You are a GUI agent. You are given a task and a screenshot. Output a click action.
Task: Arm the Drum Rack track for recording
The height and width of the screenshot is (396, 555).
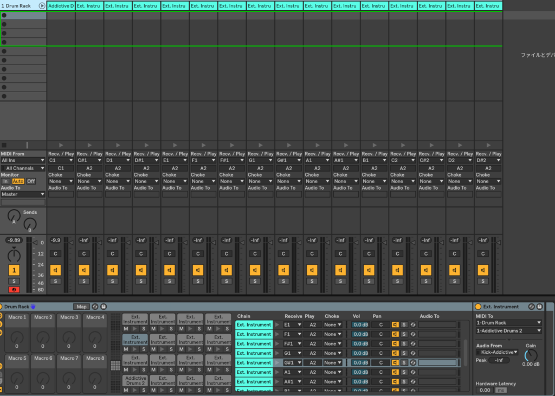pyautogui.click(x=14, y=290)
